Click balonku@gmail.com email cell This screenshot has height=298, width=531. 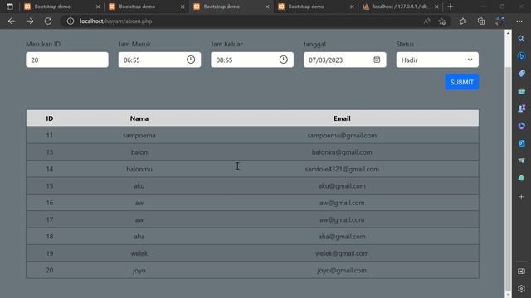[x=342, y=152]
